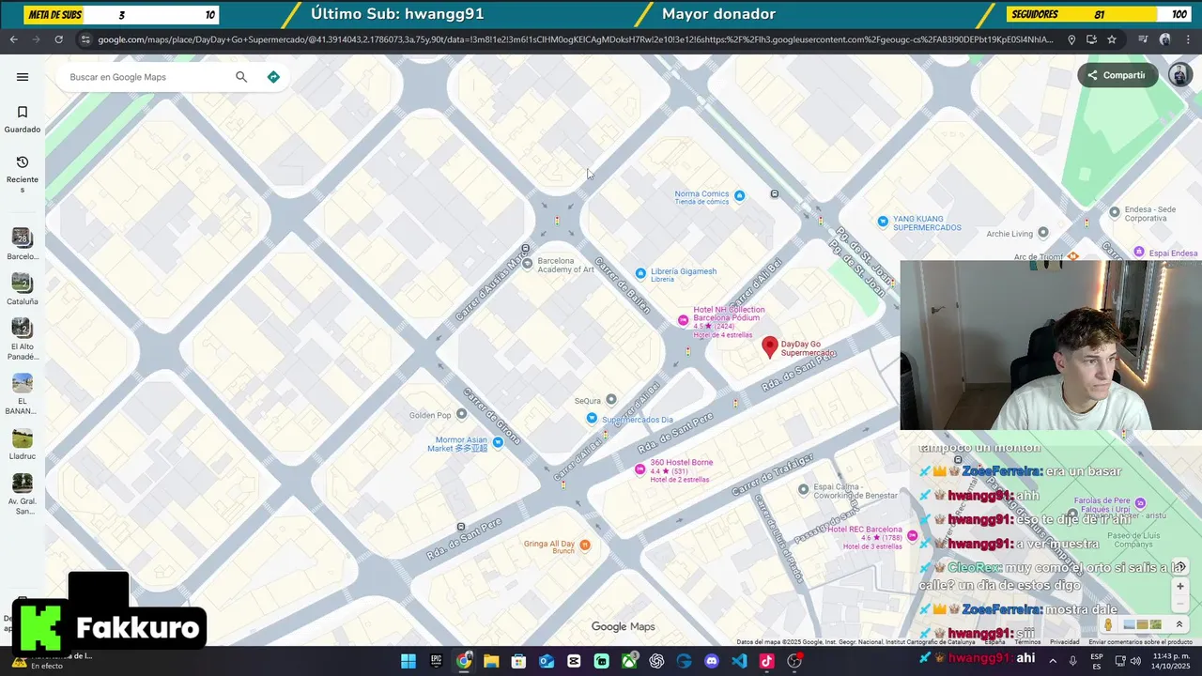Screen dimensions: 1202x676
Task: Center map on my location
Action: coord(1181,567)
